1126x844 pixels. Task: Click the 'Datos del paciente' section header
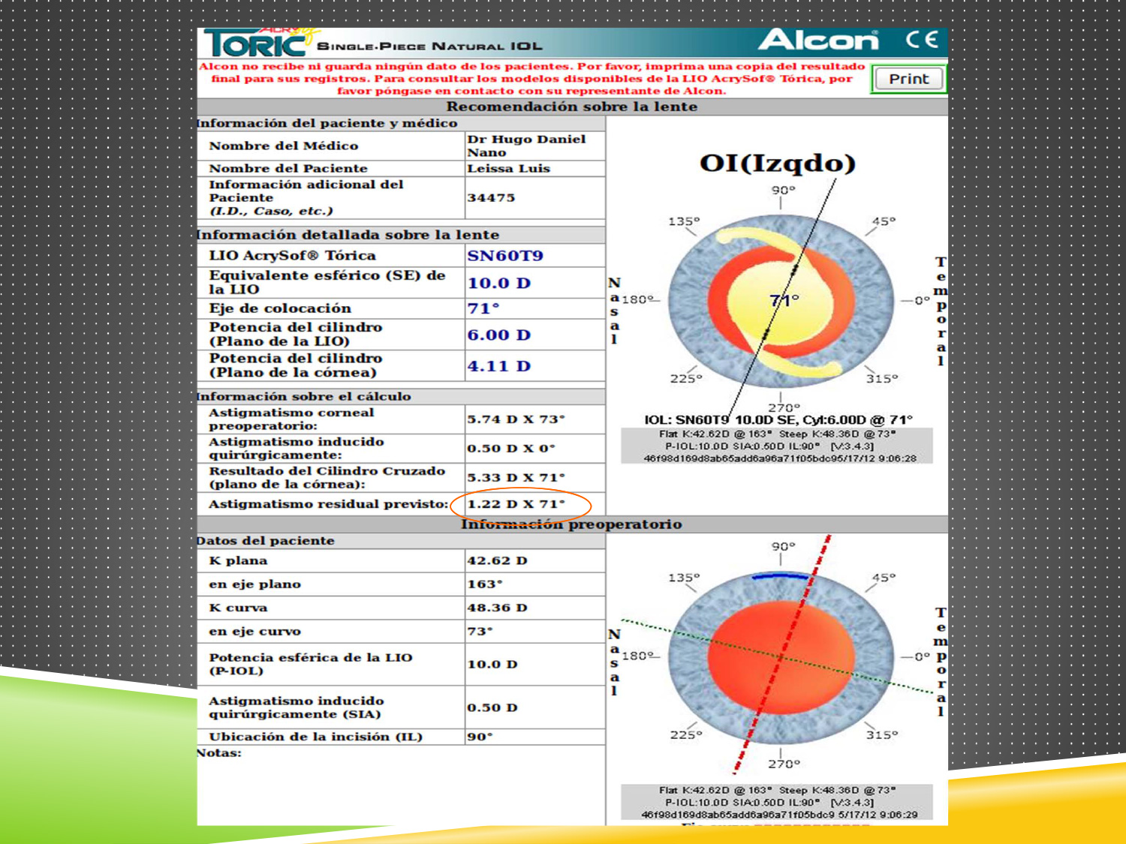[265, 541]
